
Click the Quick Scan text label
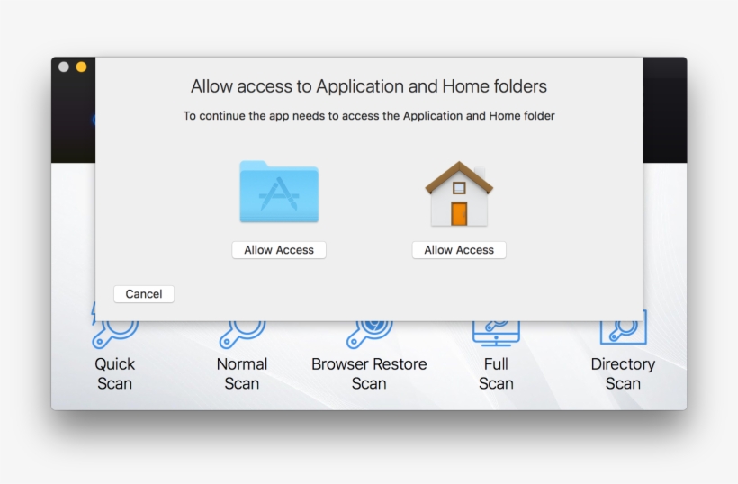115,373
